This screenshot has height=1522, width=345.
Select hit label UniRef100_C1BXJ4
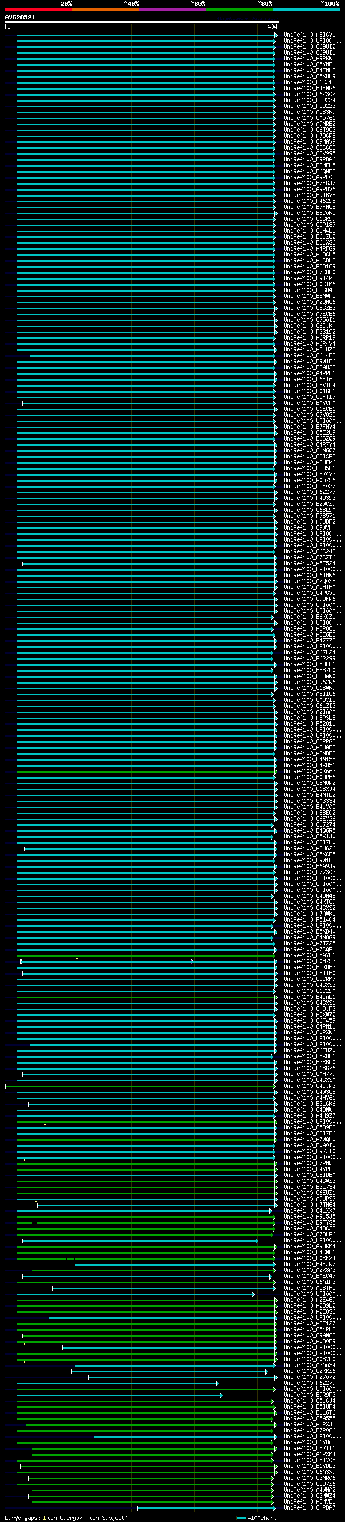pos(309,789)
